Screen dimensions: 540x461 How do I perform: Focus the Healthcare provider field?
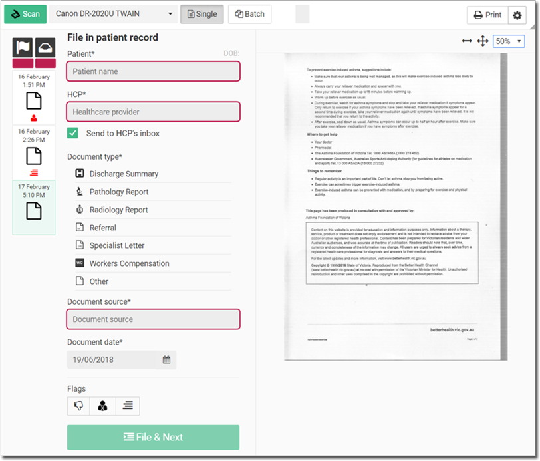point(153,112)
